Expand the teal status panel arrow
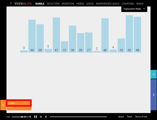The width and height of the screenshot is (157, 120). (154, 74)
